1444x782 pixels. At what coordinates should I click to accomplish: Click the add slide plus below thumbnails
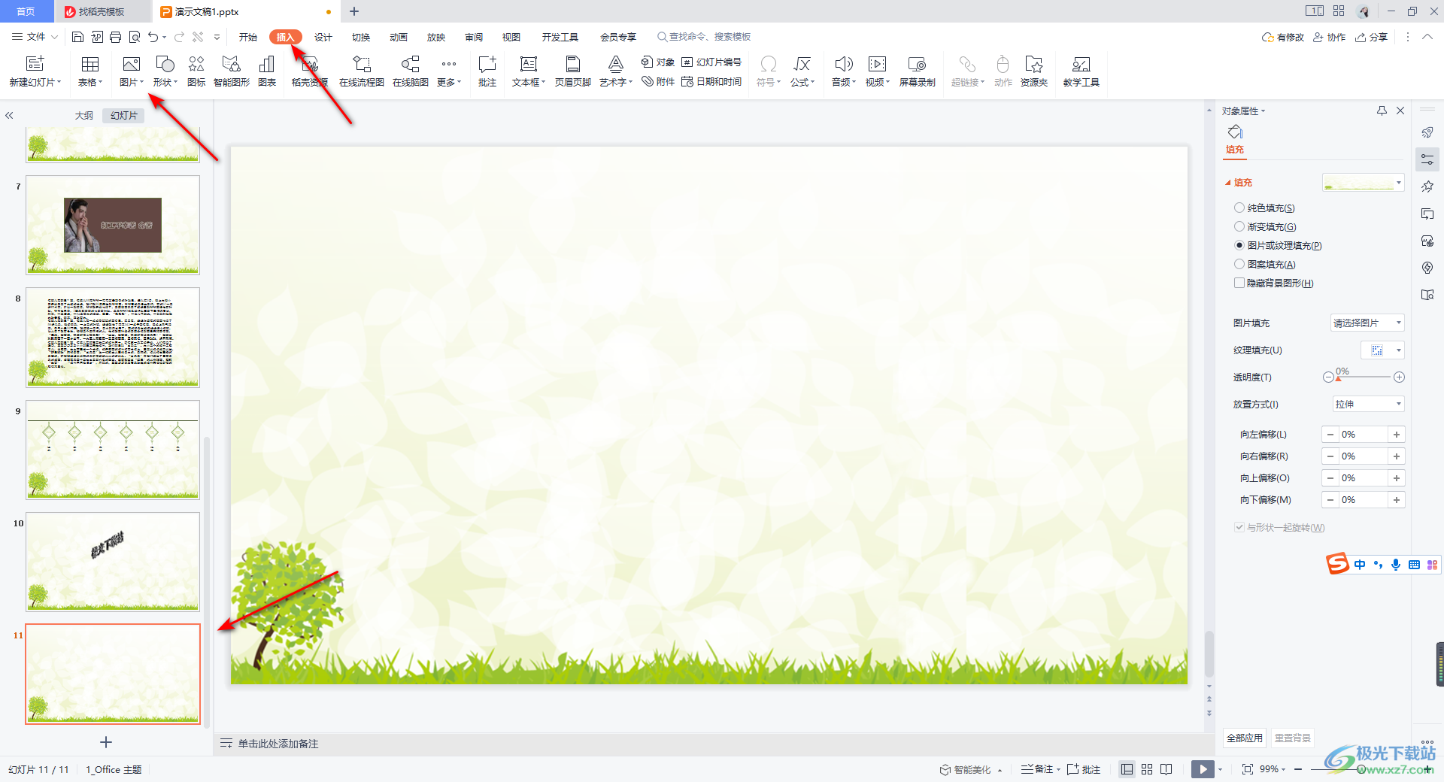click(106, 742)
